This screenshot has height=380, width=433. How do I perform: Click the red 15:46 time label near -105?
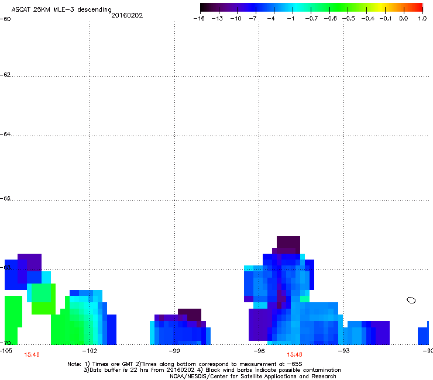[x=32, y=355]
